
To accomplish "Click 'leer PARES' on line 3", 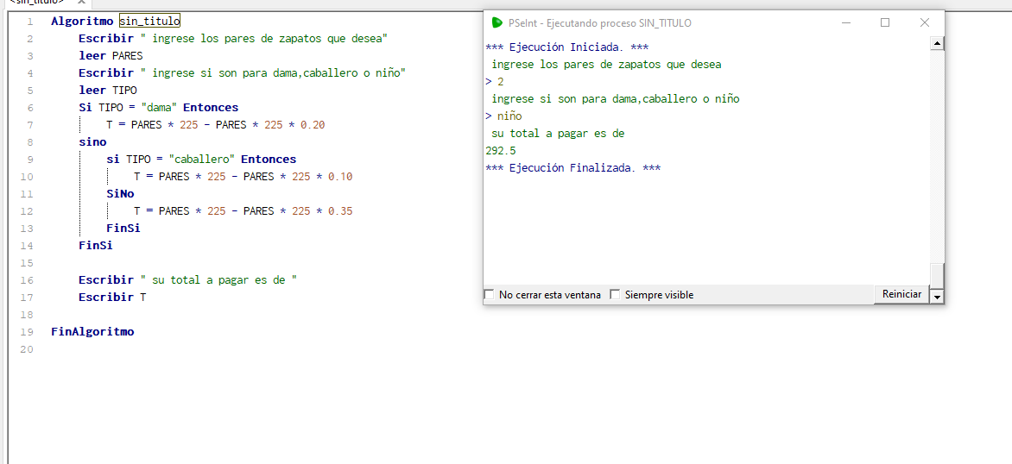I will (111, 56).
